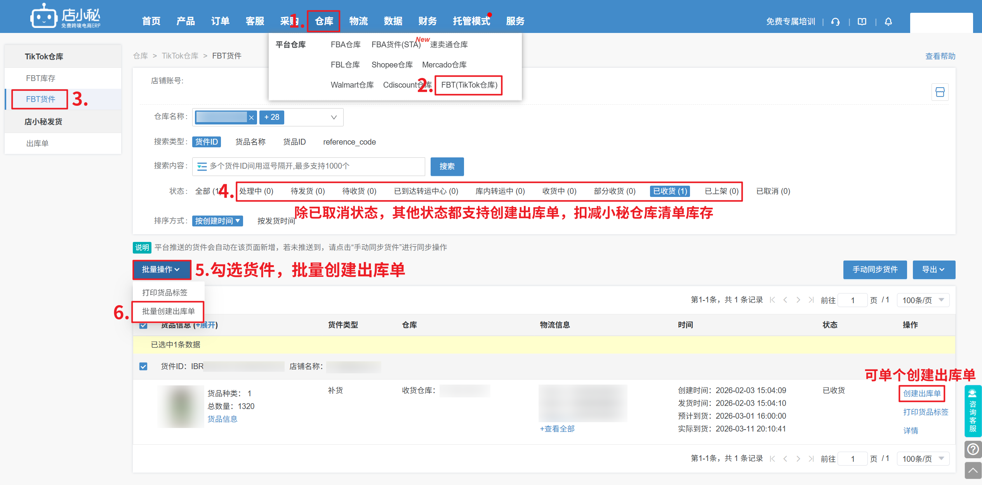Click the 手动同步货件 button
Screen dimensions: 982x485
[x=875, y=269]
